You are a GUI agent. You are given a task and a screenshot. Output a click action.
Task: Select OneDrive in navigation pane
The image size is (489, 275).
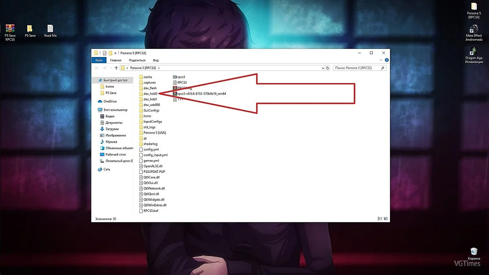coord(107,101)
